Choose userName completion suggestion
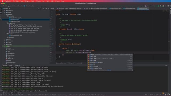Image resolution: width=171 pixels, height=96 pixels. (x=110, y=61)
